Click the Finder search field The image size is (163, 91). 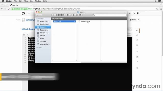click(109, 15)
